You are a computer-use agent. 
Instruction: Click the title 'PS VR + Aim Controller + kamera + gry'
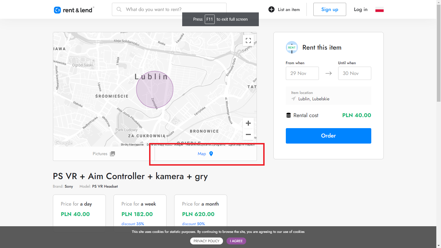point(130,176)
